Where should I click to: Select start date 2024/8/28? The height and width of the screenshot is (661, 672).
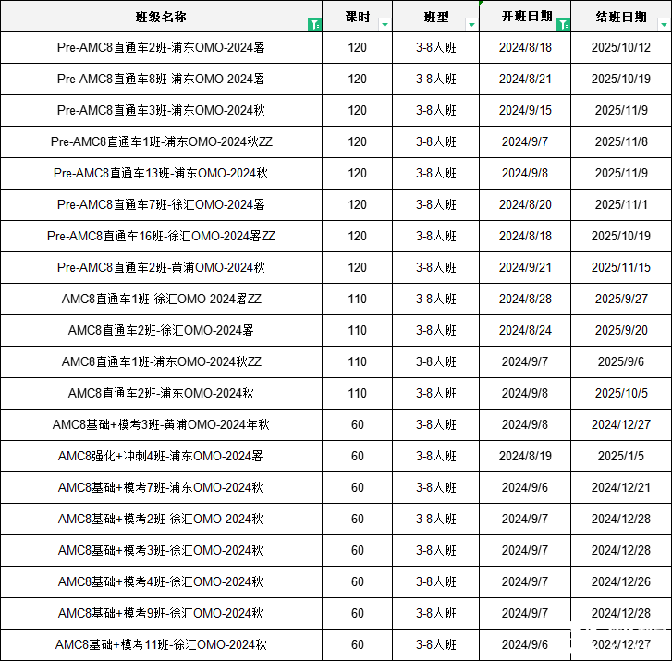coord(525,299)
